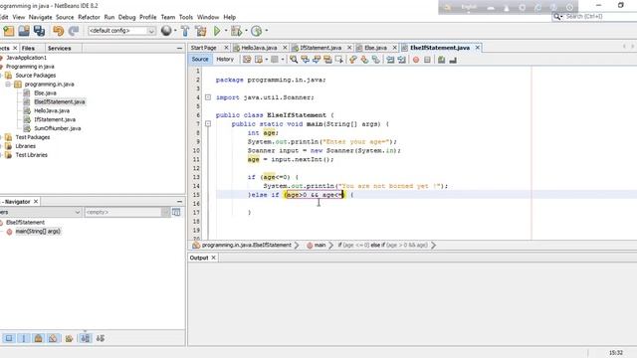This screenshot has height=358, width=637.
Task: Click the Undo toolbar icon
Action: tap(58, 31)
